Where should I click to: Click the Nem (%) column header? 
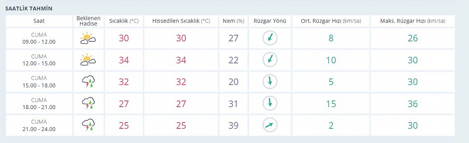[233, 21]
